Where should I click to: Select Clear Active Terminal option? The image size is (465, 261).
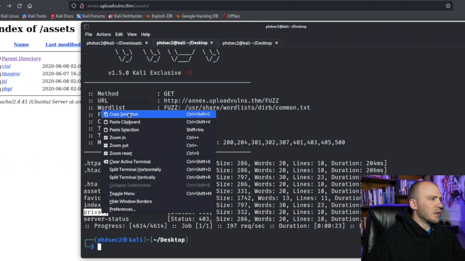click(x=130, y=162)
